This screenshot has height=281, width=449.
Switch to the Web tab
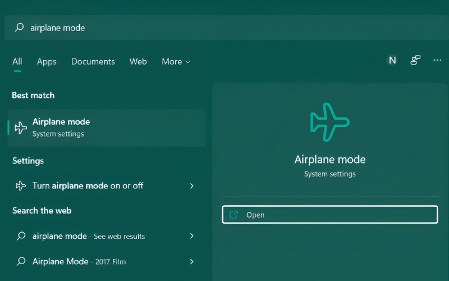click(x=138, y=62)
